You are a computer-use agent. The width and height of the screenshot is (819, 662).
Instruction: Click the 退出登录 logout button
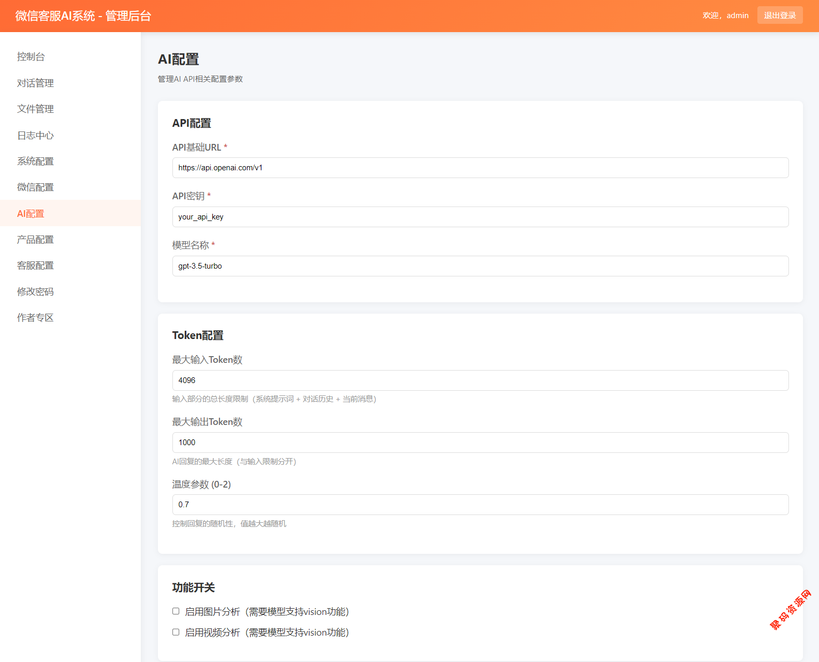tap(780, 16)
